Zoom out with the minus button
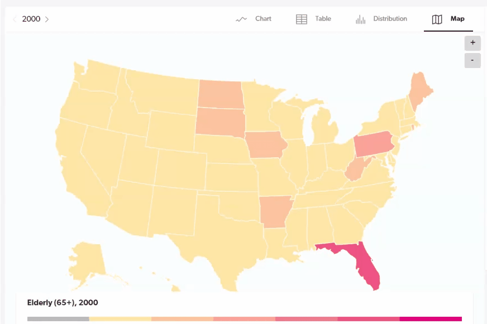The image size is (487, 324). coord(472,60)
